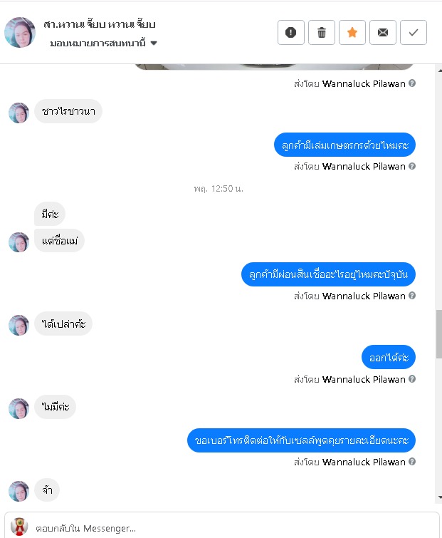Expand the assign conversation dropdown arrow

154,43
